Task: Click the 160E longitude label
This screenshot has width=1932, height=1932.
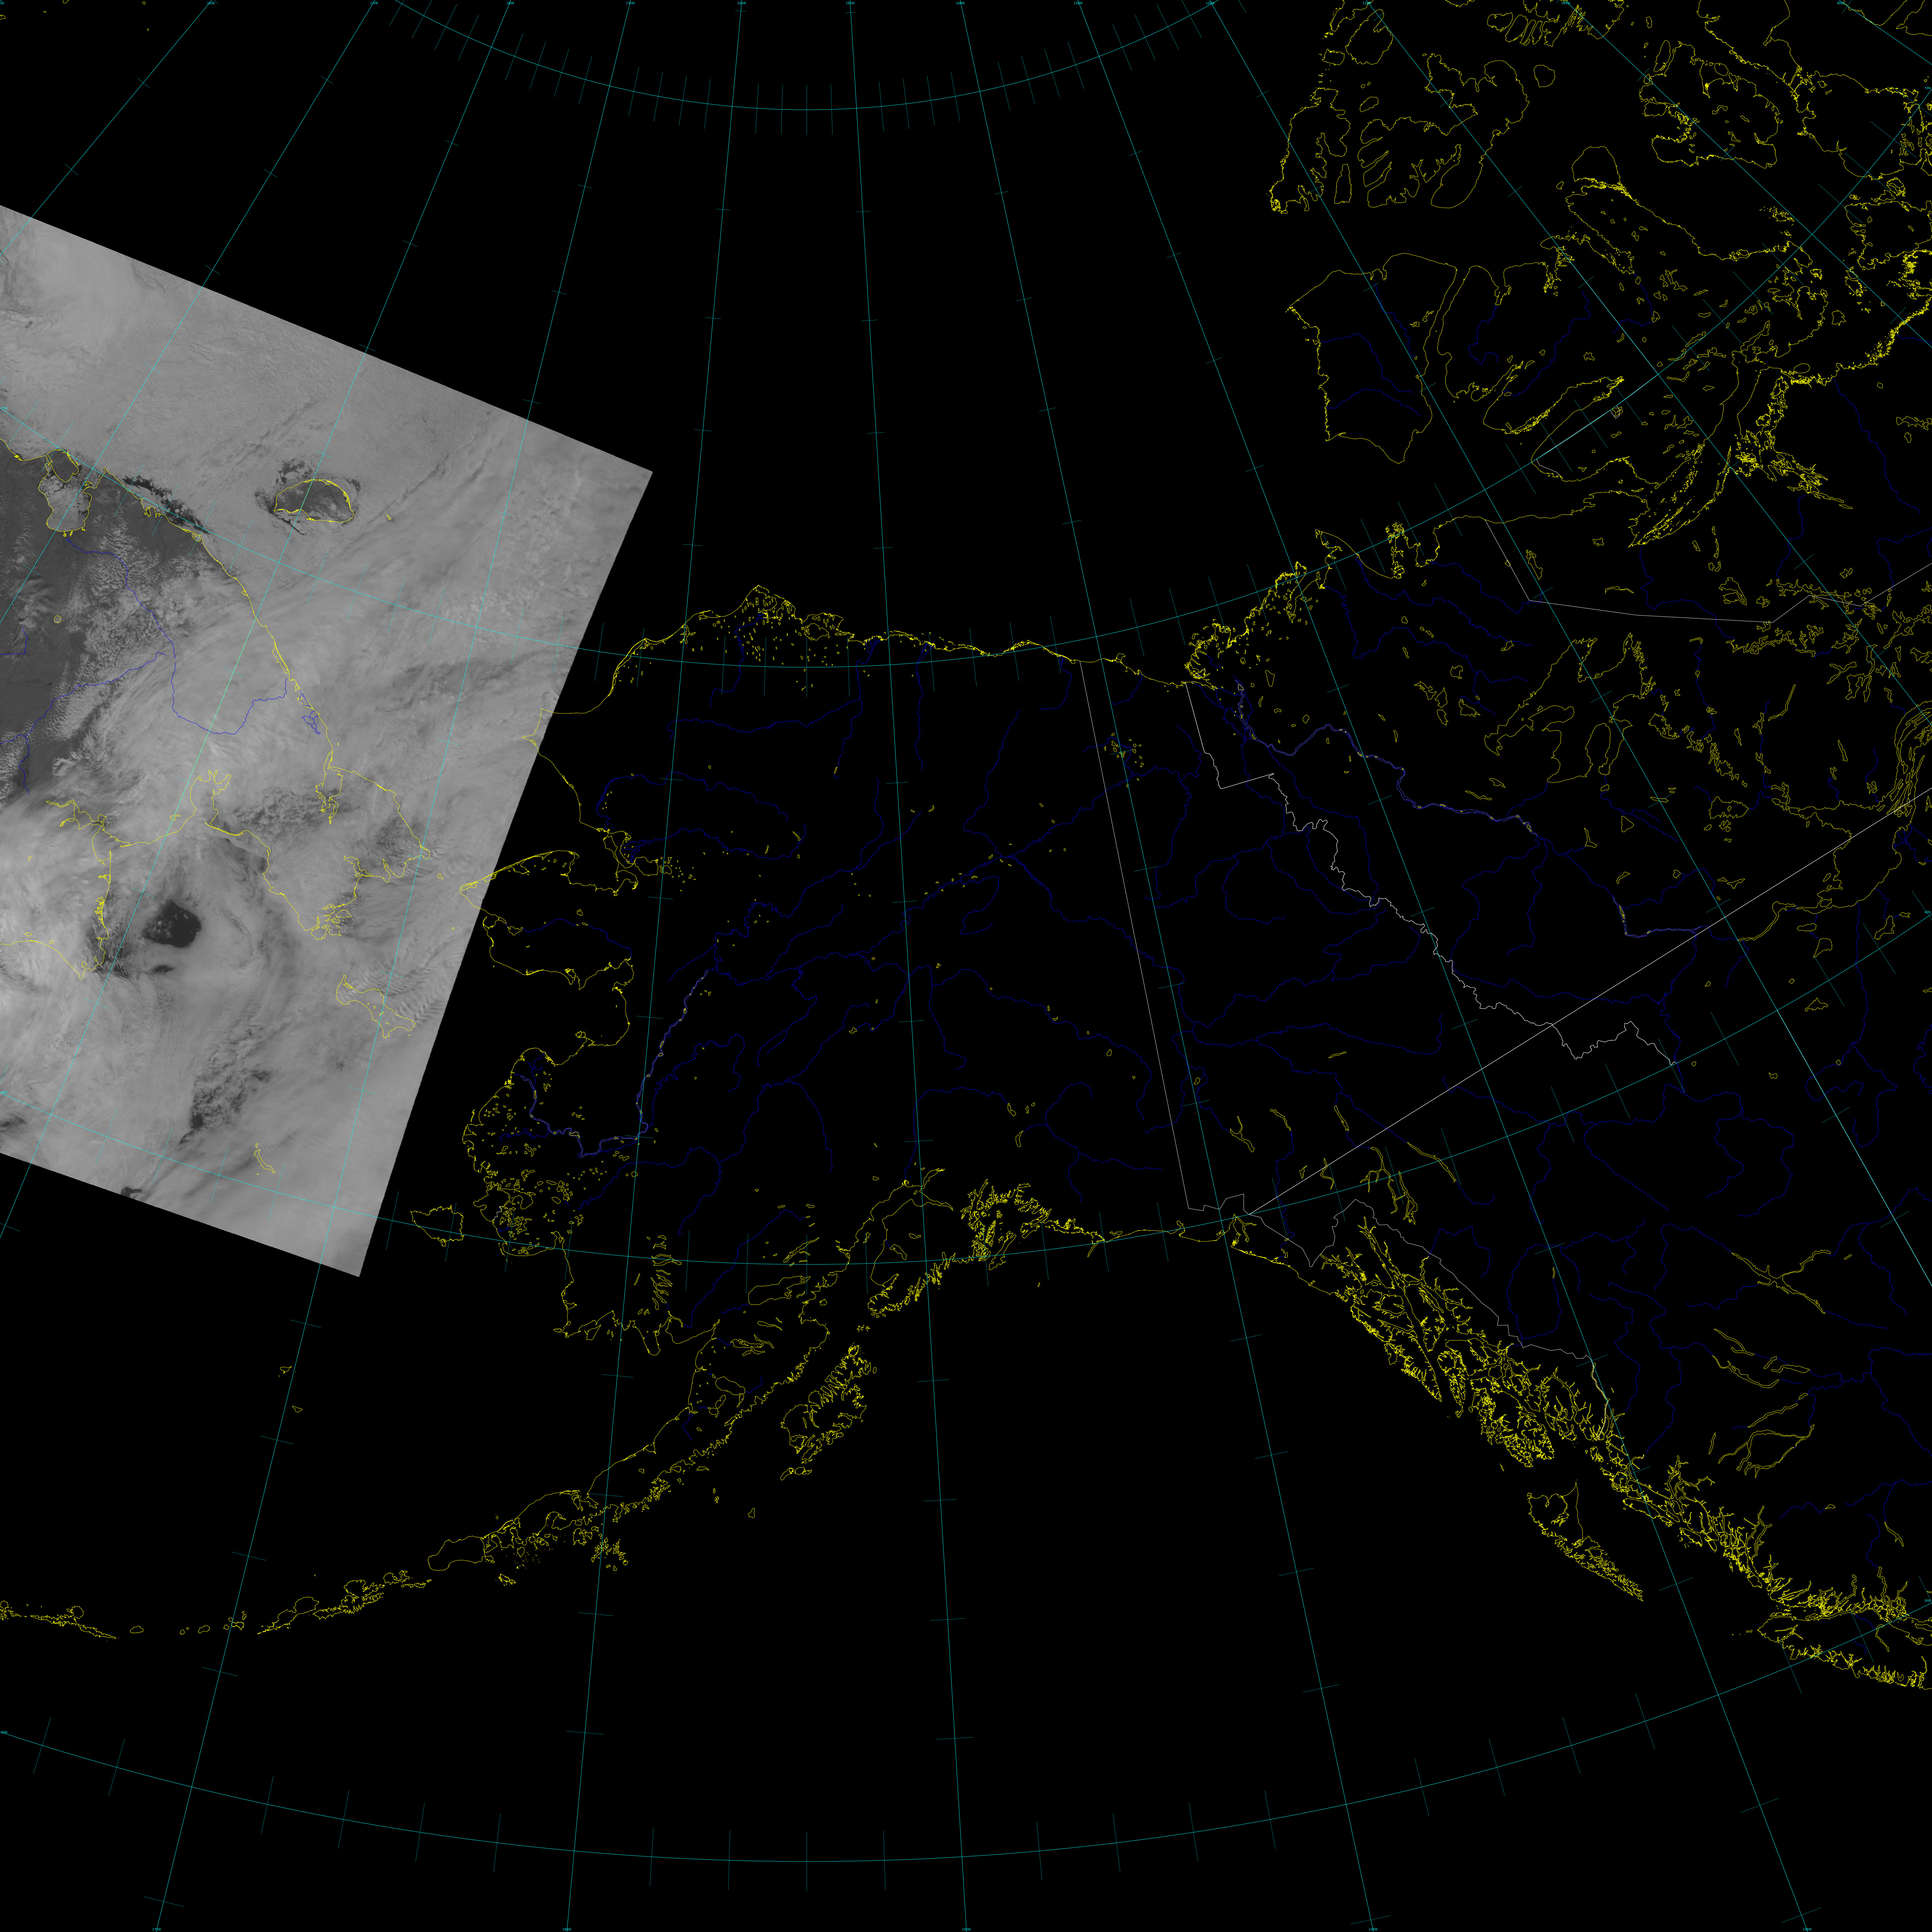Action: [x=211, y=3]
